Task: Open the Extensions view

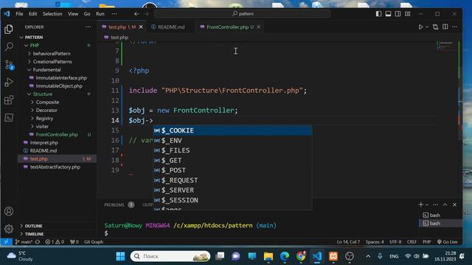Action: [x=9, y=100]
